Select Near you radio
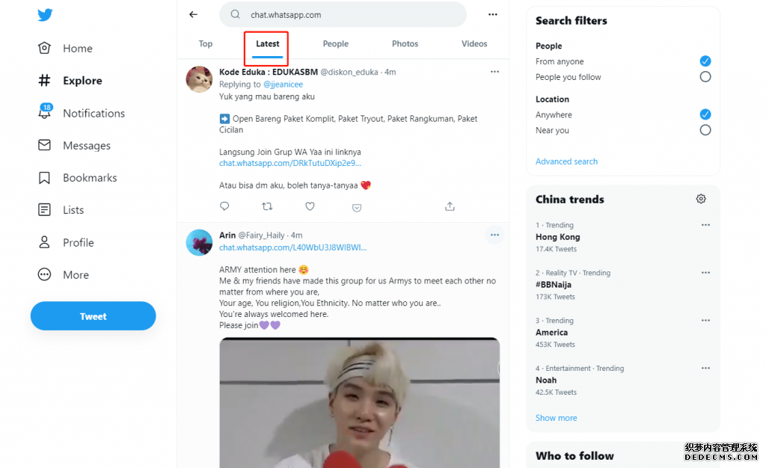Image resolution: width=766 pixels, height=468 pixels. click(705, 130)
